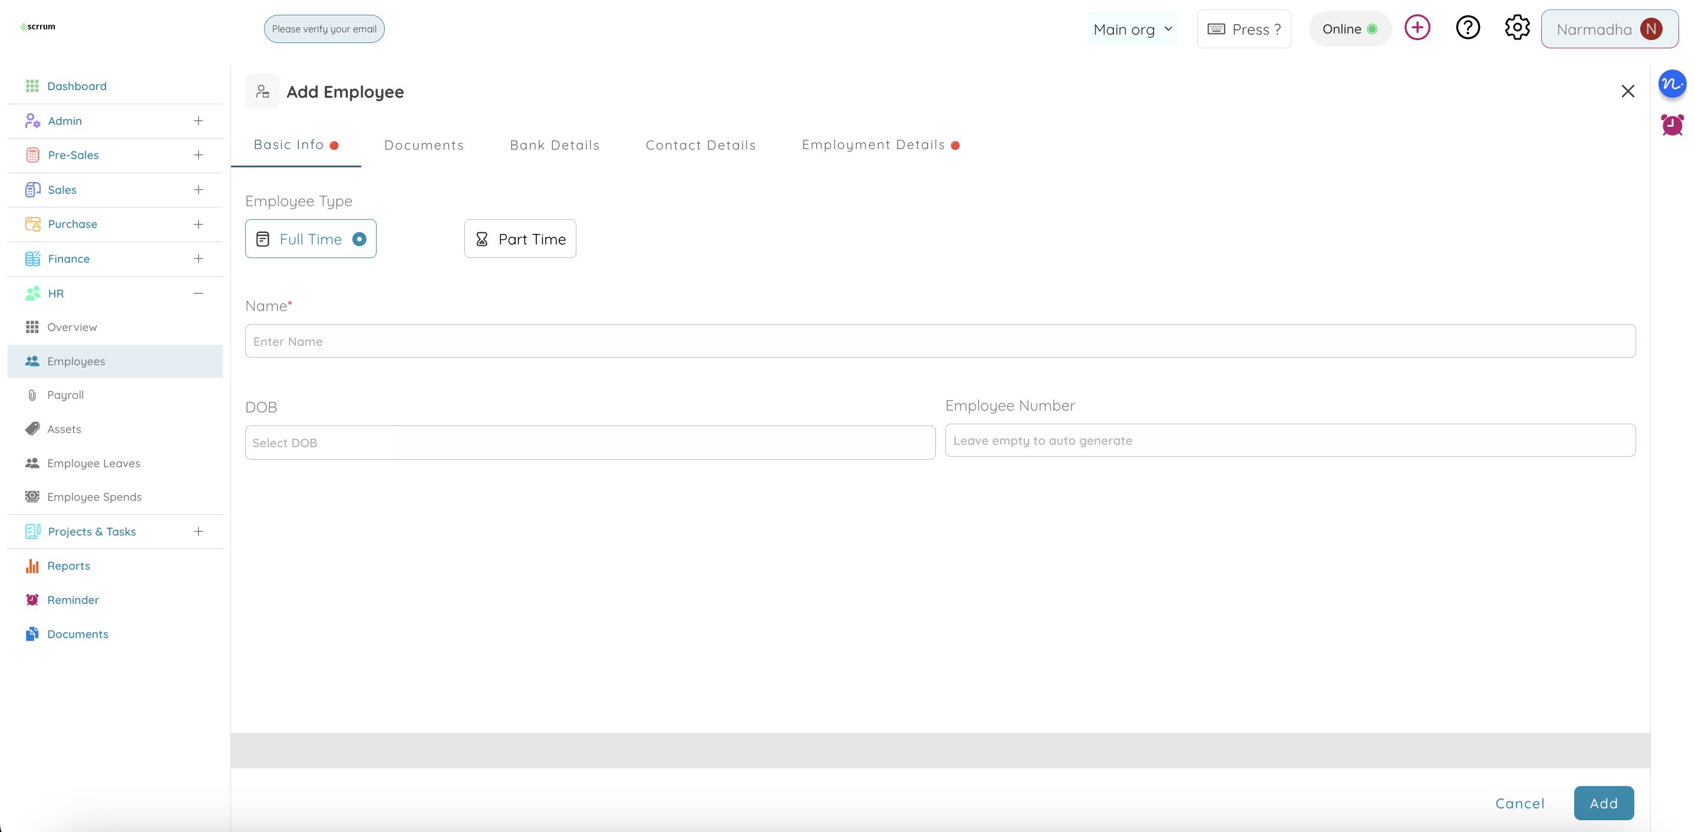This screenshot has height=832, width=1695.
Task: Click the blue signature widget icon
Action: click(1671, 84)
